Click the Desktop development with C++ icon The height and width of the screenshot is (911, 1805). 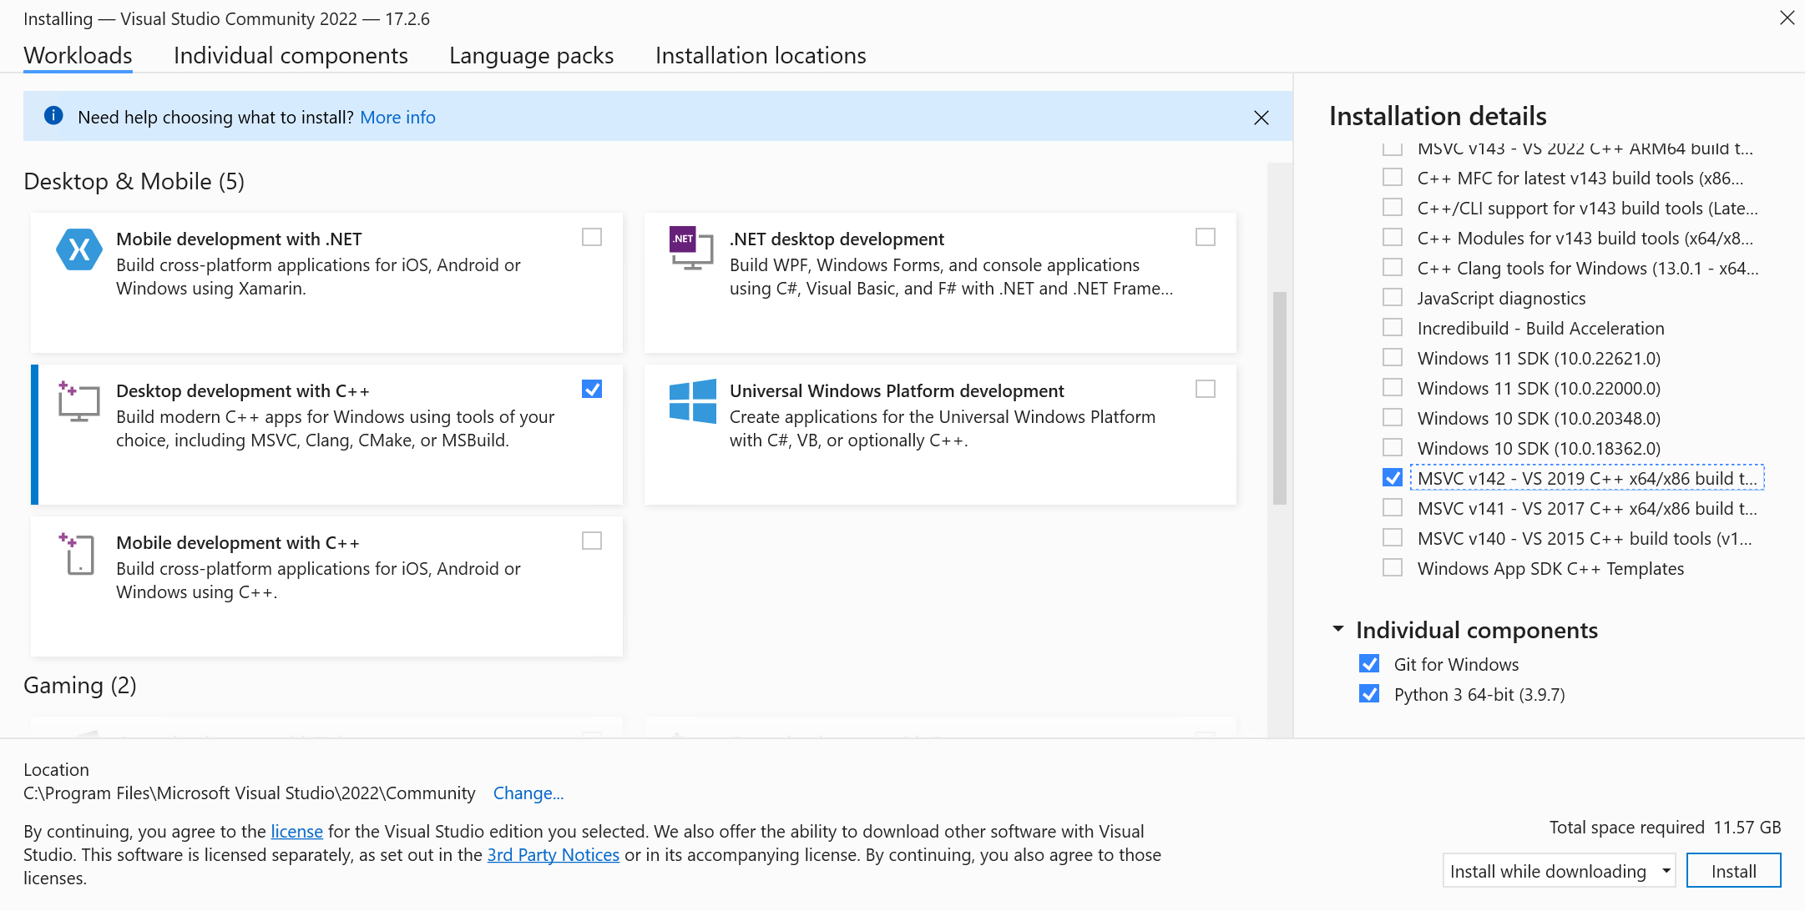pyautogui.click(x=79, y=401)
